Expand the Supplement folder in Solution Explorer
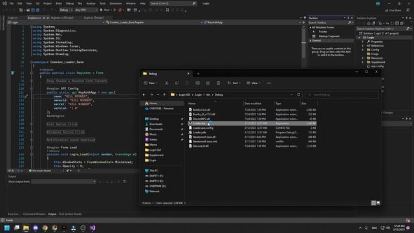This screenshot has width=414, height=233. tap(363, 62)
